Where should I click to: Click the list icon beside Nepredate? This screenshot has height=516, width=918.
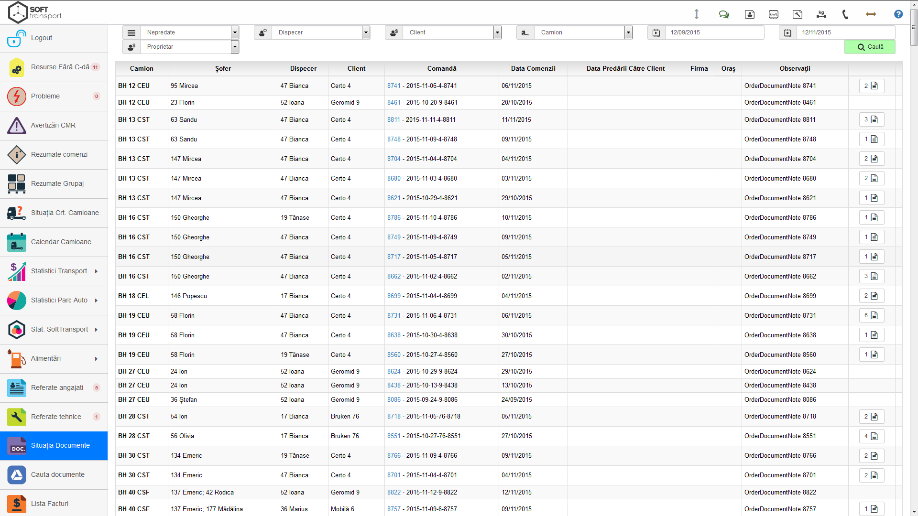coord(131,32)
